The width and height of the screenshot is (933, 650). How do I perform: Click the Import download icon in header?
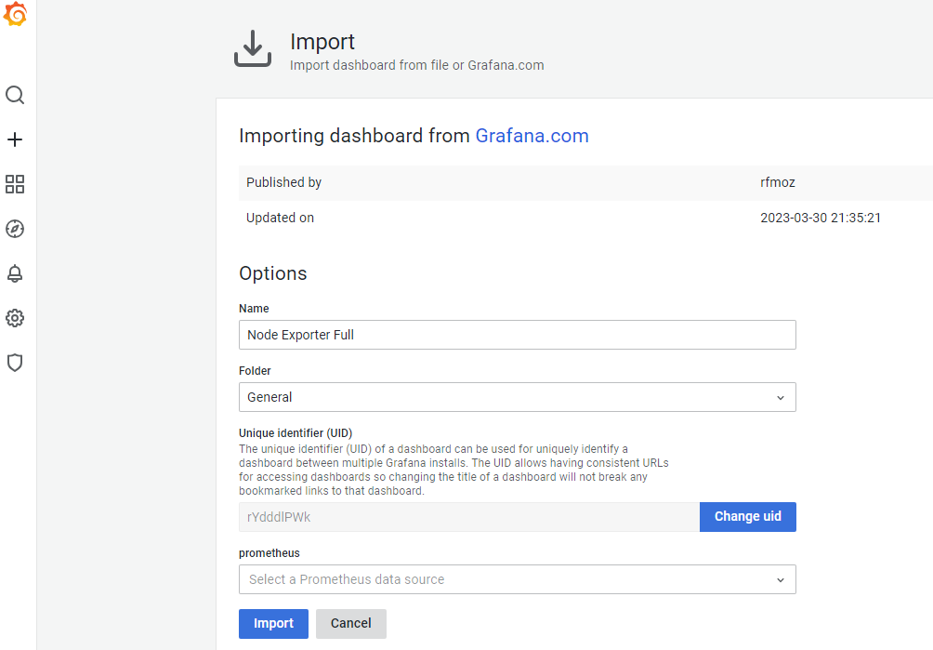click(x=253, y=49)
